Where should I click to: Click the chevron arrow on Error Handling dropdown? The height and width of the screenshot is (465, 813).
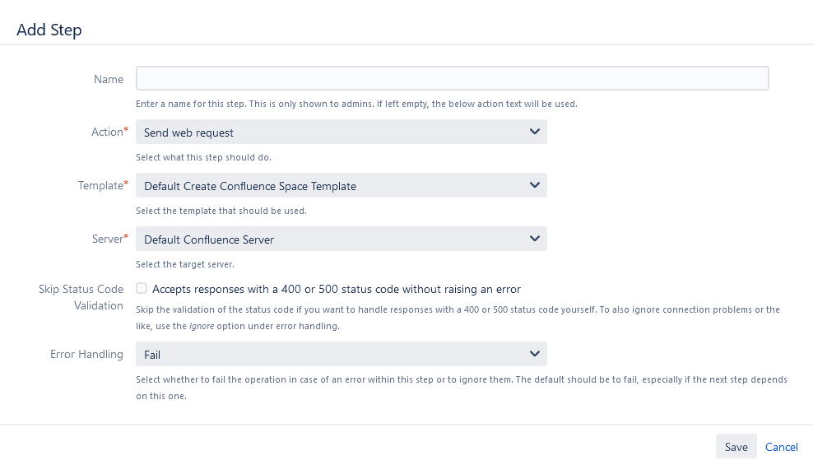coord(535,354)
